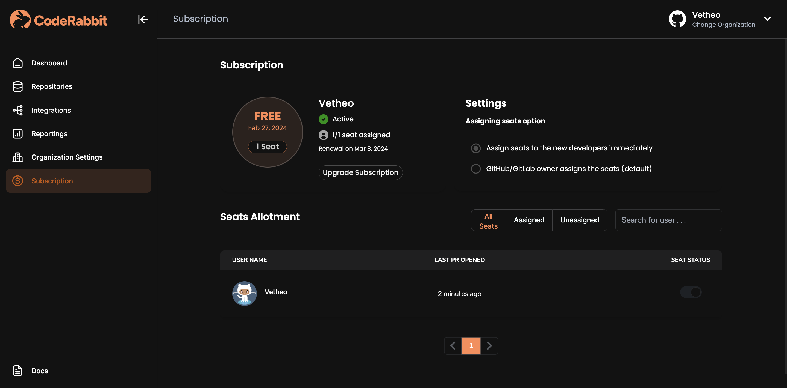Click page 1 pagination button
The image size is (787, 388).
point(471,345)
